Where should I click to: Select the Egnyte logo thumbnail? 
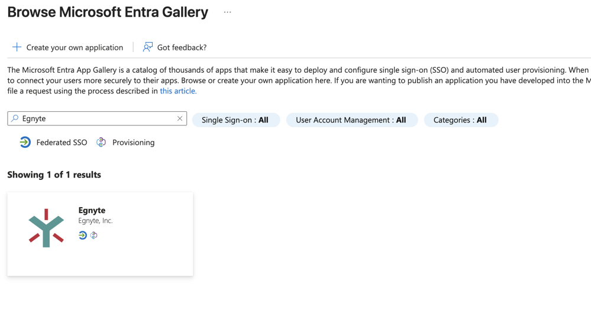coord(46,228)
